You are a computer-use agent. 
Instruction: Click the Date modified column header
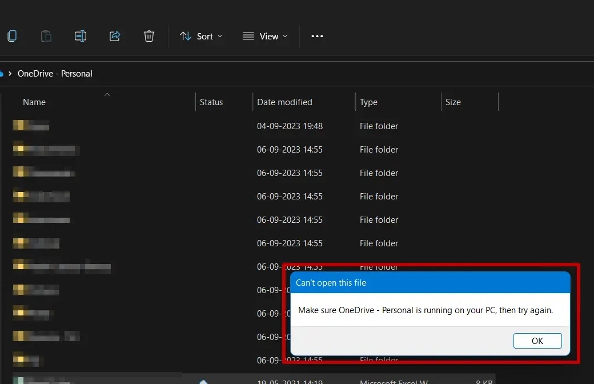click(284, 102)
